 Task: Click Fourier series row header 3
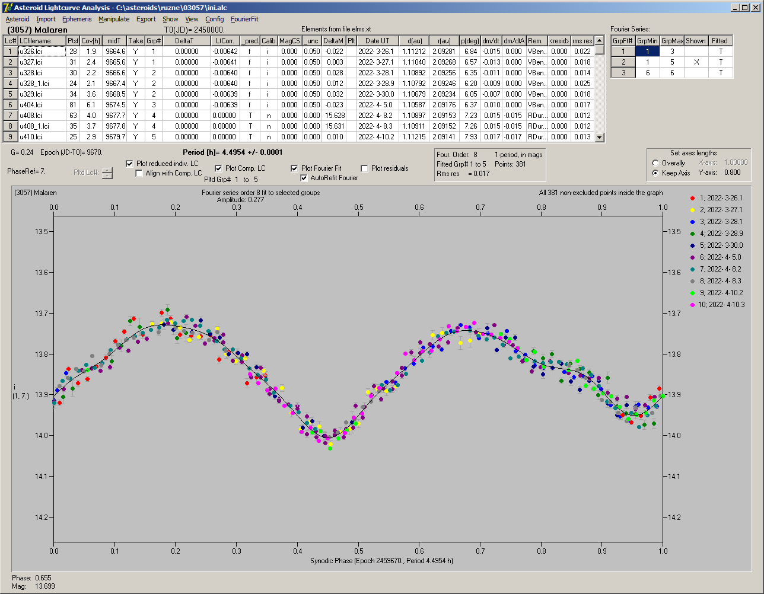[x=623, y=73]
